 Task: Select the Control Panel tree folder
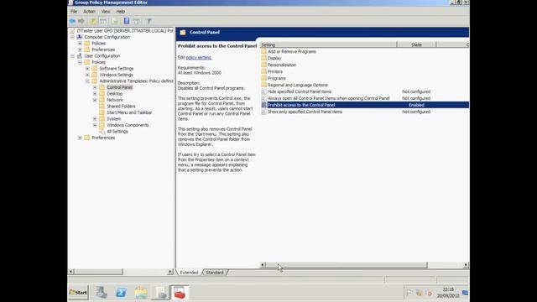119,87
